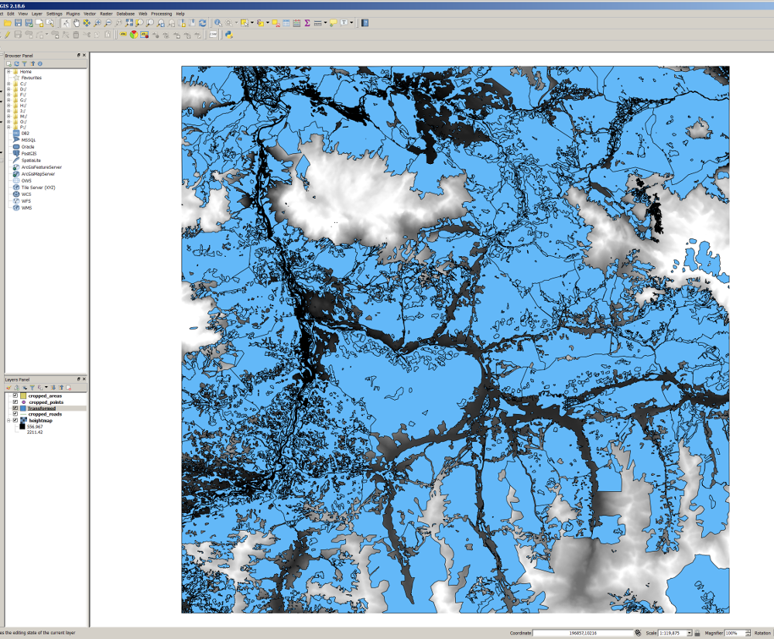Uncheck the cropped_roads layer visibility
Screen dimensions: 774x639
click(15, 415)
